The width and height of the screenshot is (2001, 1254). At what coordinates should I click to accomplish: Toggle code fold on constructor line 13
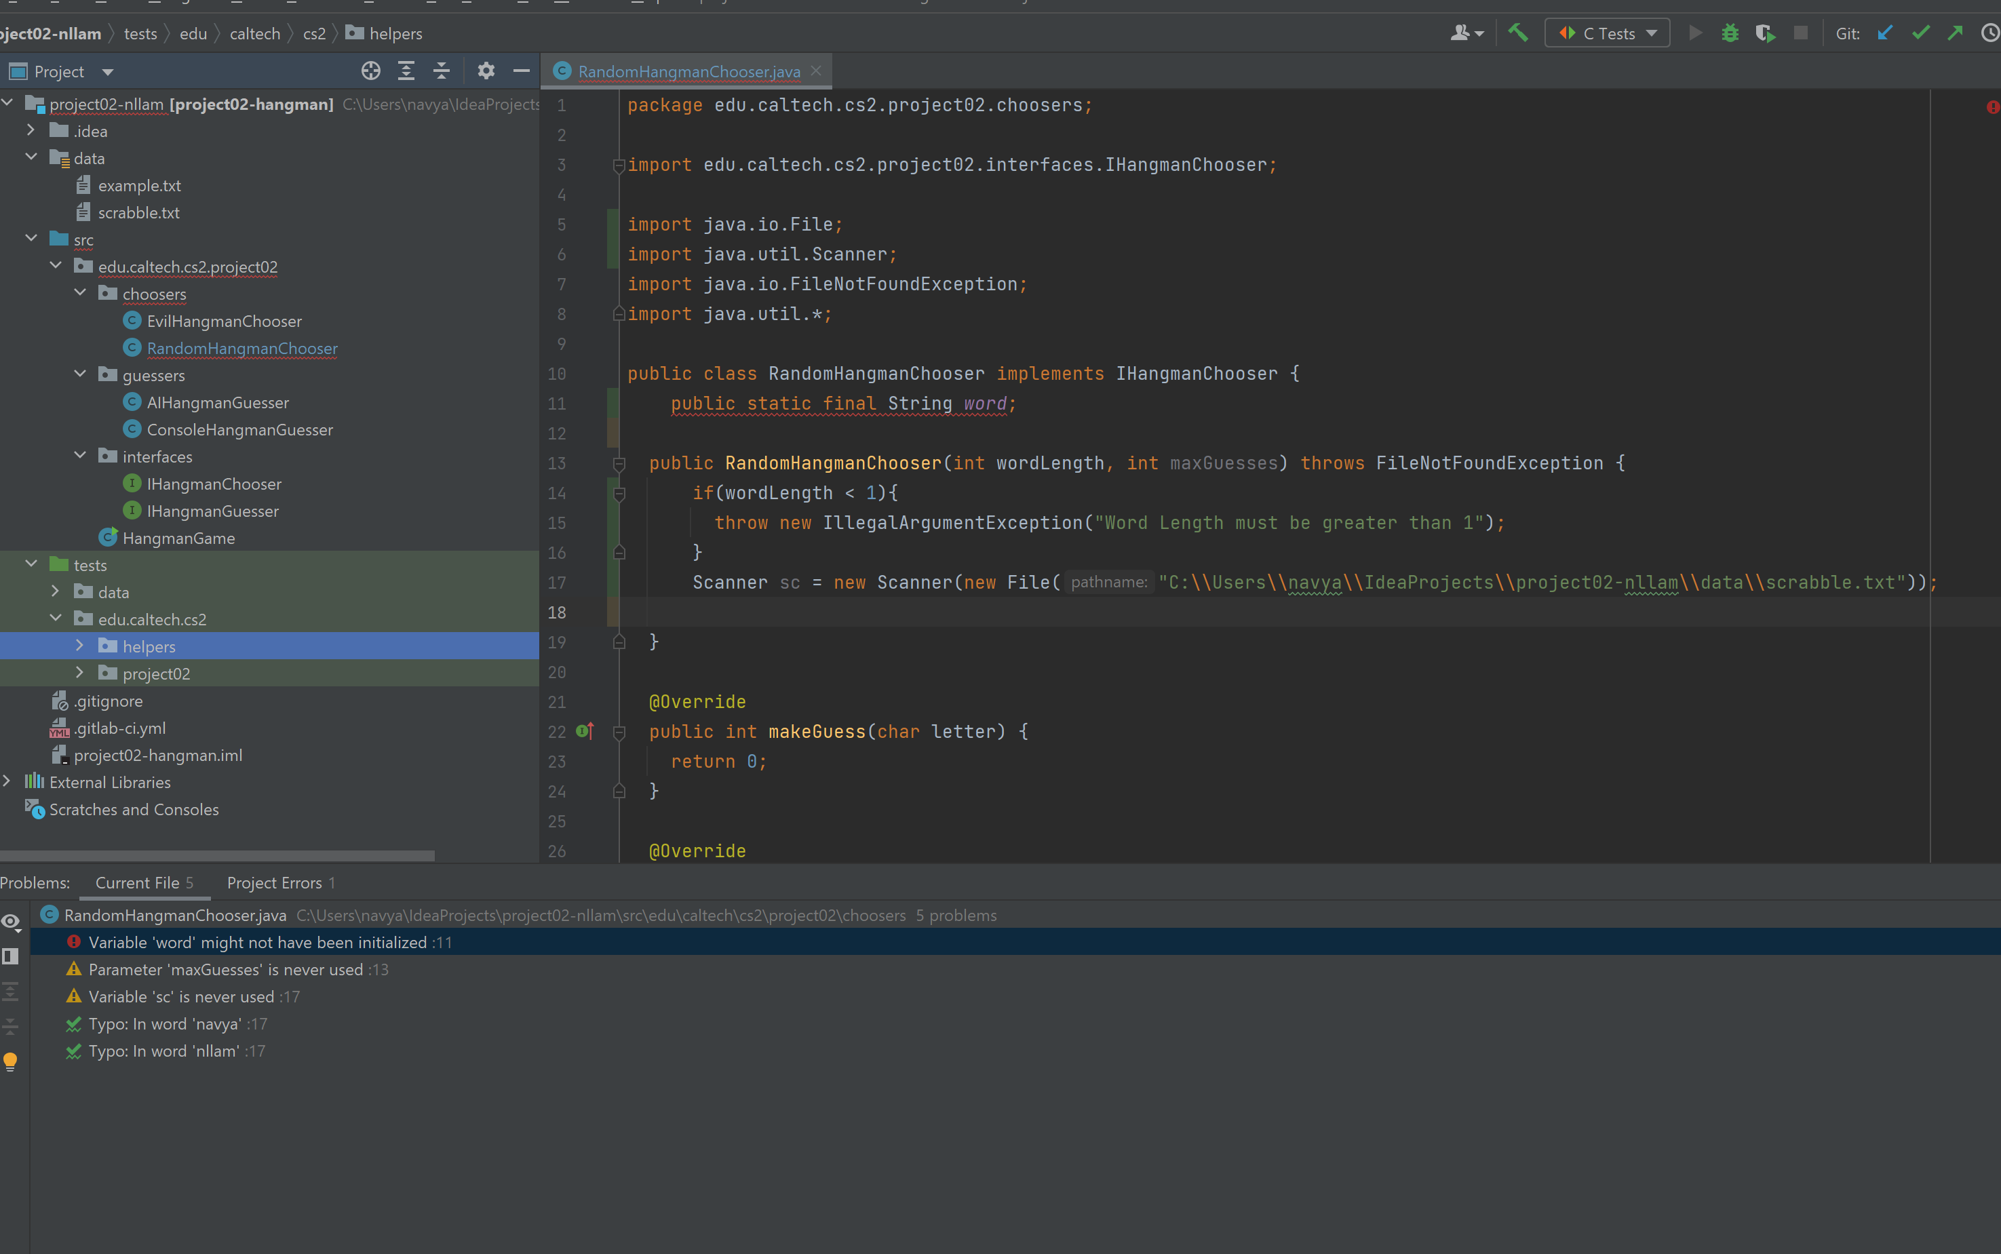tap(619, 464)
